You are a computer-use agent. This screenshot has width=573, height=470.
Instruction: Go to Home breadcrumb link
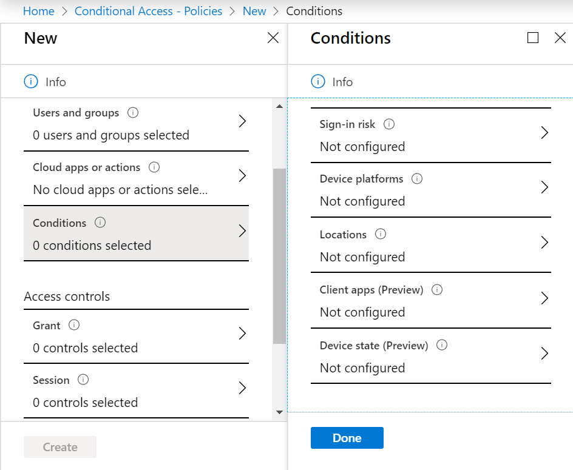pos(39,11)
